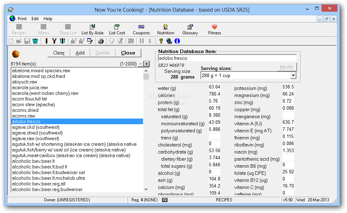The width and height of the screenshot is (347, 213).
Task: Open the Help menu
Action: coord(48,19)
